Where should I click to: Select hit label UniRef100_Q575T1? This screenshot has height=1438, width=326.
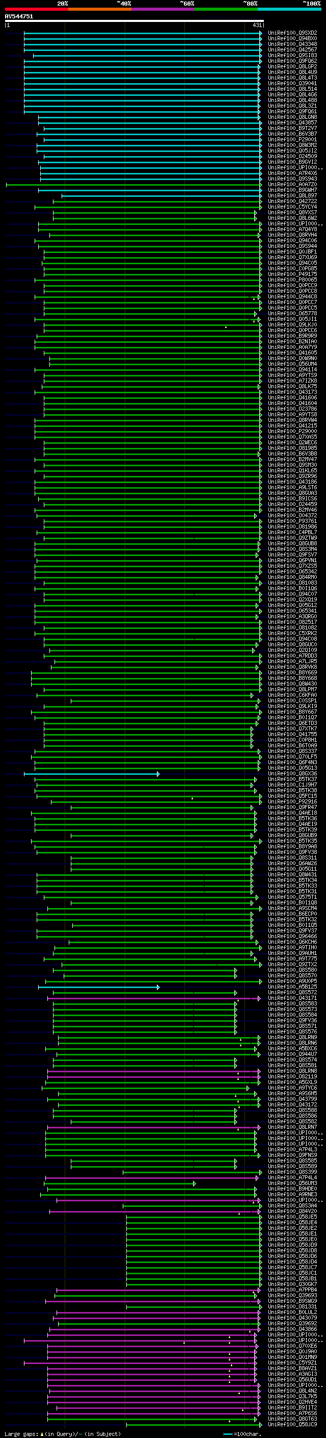click(292, 897)
